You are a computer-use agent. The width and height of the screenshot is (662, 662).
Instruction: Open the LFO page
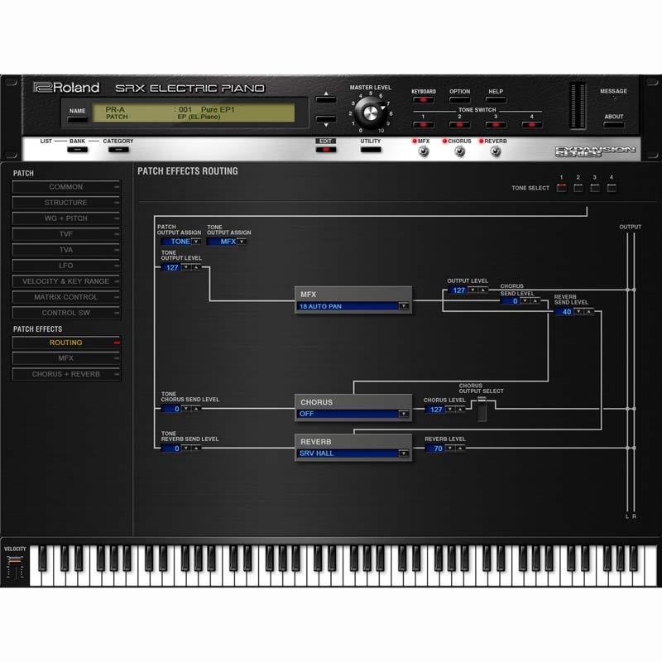pos(66,266)
